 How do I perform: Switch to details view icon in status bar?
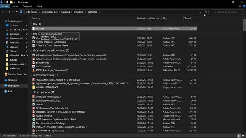coord(239,136)
